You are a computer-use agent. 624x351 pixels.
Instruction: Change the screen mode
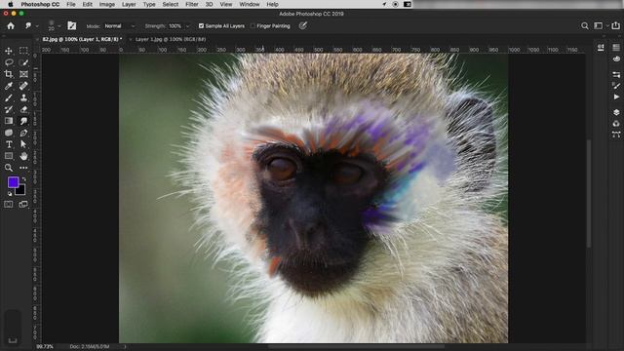pyautogui.click(x=23, y=204)
